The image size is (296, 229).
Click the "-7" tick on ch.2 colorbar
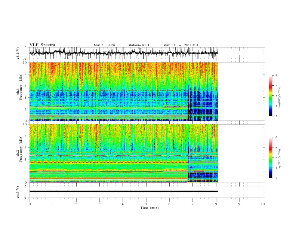pyautogui.click(x=275, y=178)
